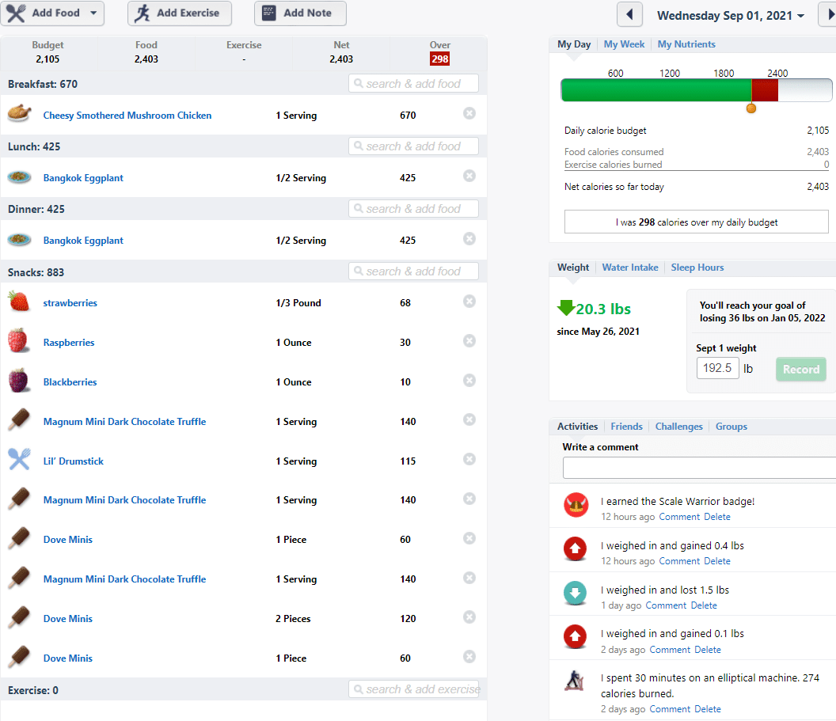Delete the Lil' Drumstick entry using X

click(469, 459)
